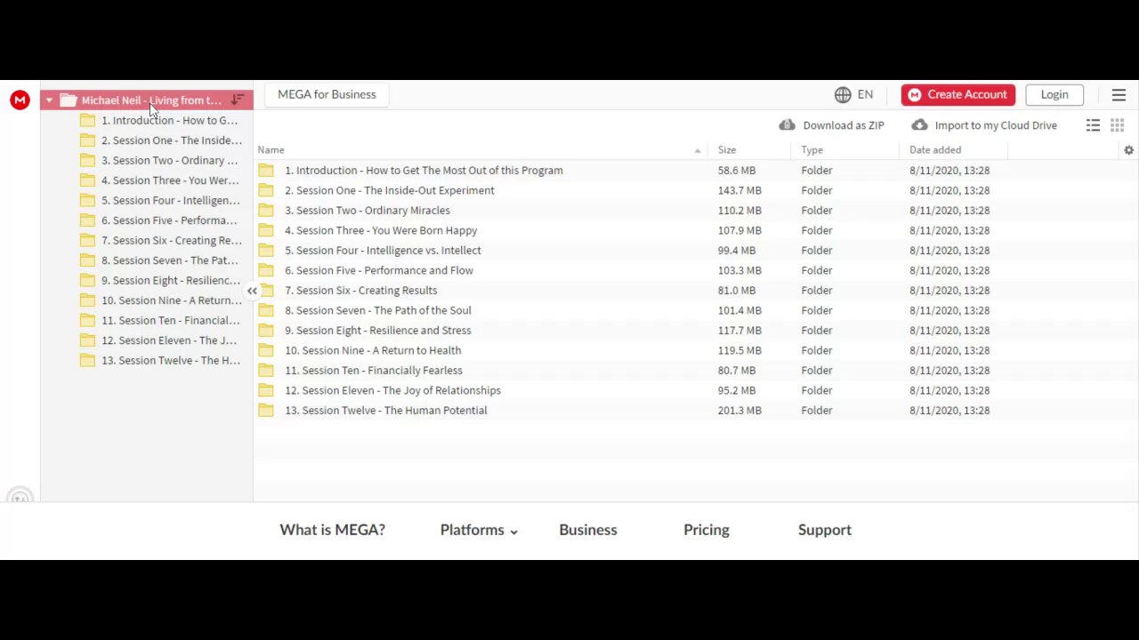Viewport: 1139px width, 640px height.
Task: Click Support footer link
Action: (824, 530)
